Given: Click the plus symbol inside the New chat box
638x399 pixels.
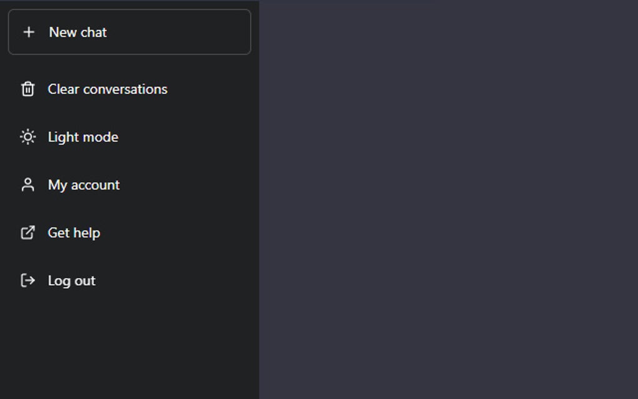Looking at the screenshot, I should click(x=29, y=32).
